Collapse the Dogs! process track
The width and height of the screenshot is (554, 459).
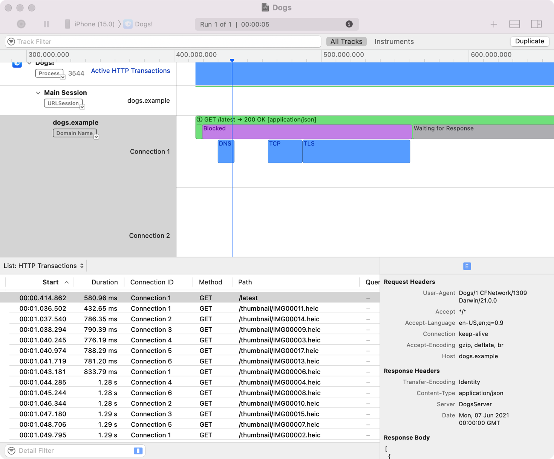tap(29, 64)
